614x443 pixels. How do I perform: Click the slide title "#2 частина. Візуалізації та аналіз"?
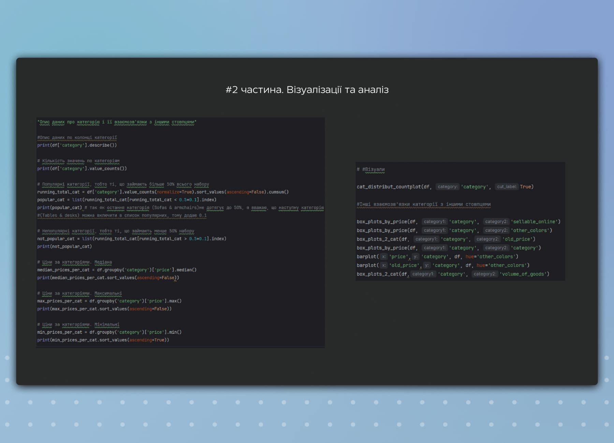[307, 90]
